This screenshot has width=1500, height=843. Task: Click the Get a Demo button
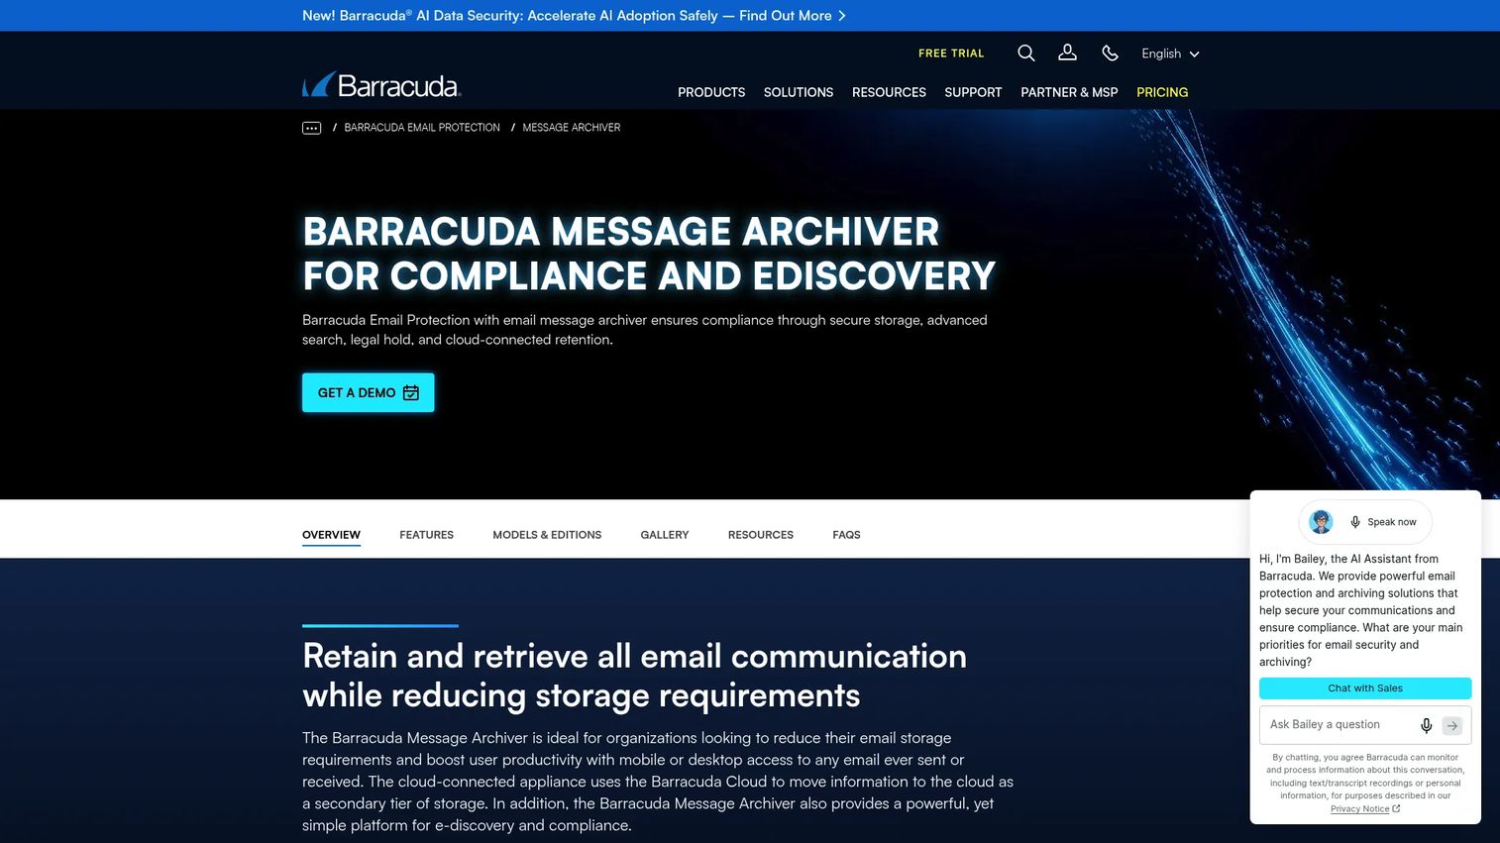point(368,393)
